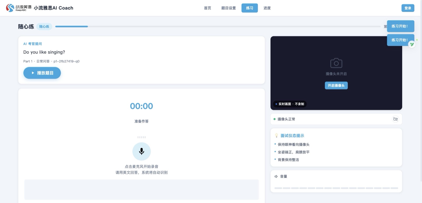Click the 实时画面 · 不录制 badge

point(290,104)
